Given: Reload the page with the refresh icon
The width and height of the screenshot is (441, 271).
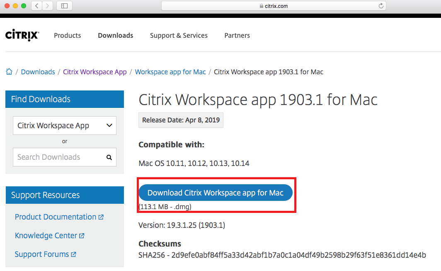Looking at the screenshot, I should [381, 6].
